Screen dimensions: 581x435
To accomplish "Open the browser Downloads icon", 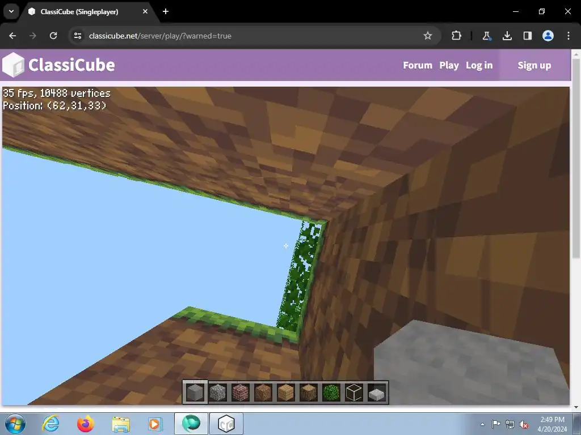I will 507,36.
